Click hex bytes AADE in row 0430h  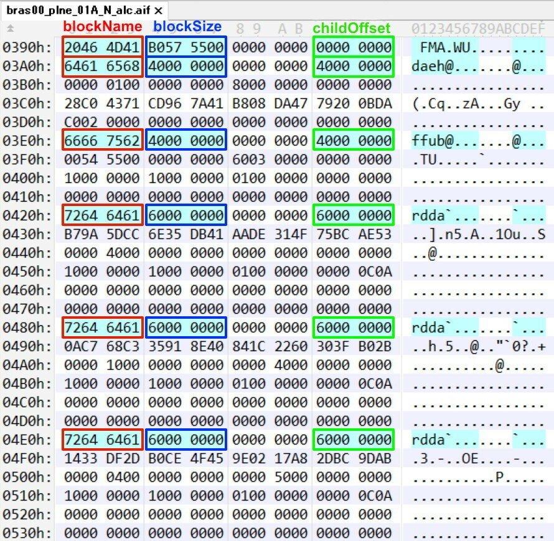249,234
